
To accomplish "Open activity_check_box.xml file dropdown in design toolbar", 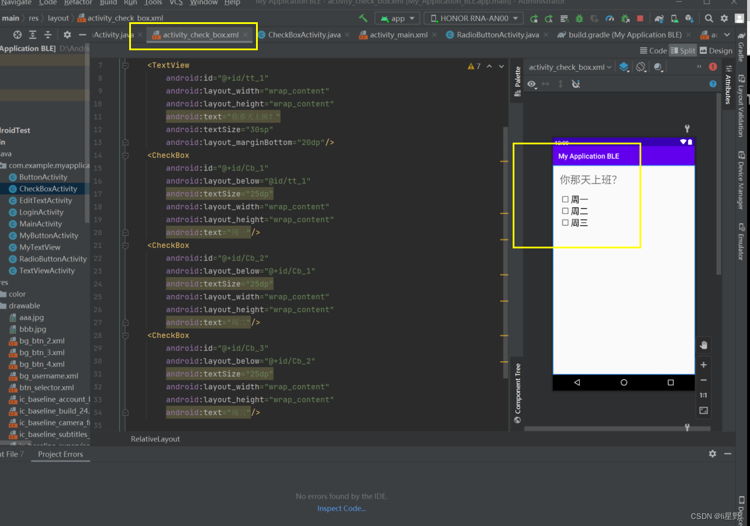I will coord(571,67).
